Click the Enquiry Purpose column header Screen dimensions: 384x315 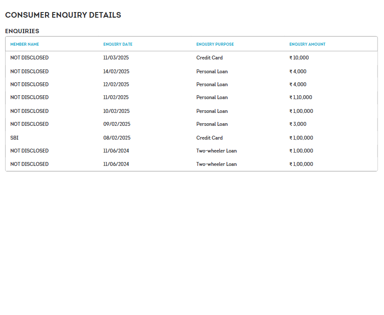[215, 44]
